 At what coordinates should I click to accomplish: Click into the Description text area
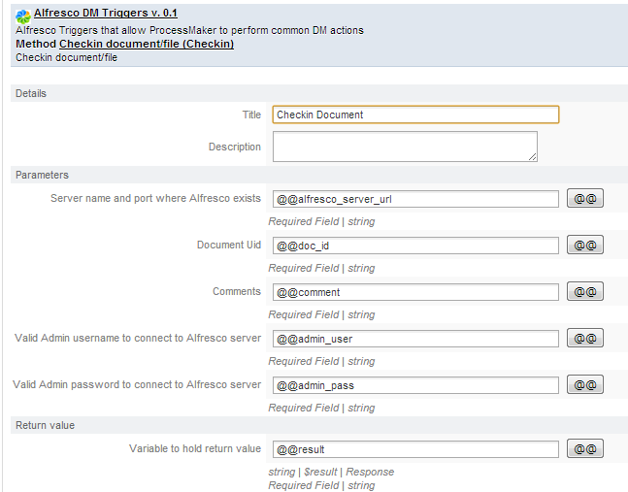404,146
